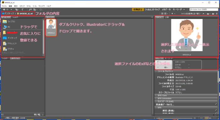Collapse the ファイルプロパティ section

(156, 71)
